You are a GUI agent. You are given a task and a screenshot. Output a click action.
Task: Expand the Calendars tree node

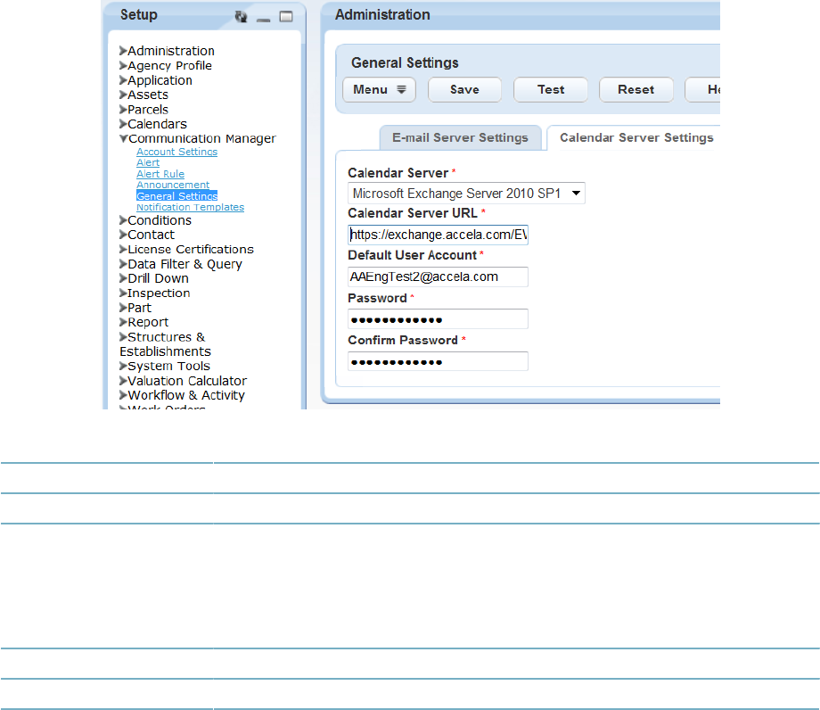point(123,124)
